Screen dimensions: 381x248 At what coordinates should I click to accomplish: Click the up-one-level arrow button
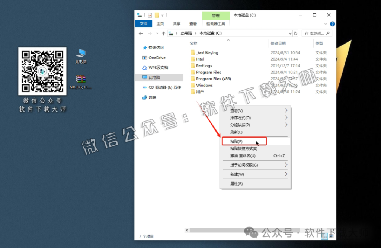pyautogui.click(x=163, y=33)
